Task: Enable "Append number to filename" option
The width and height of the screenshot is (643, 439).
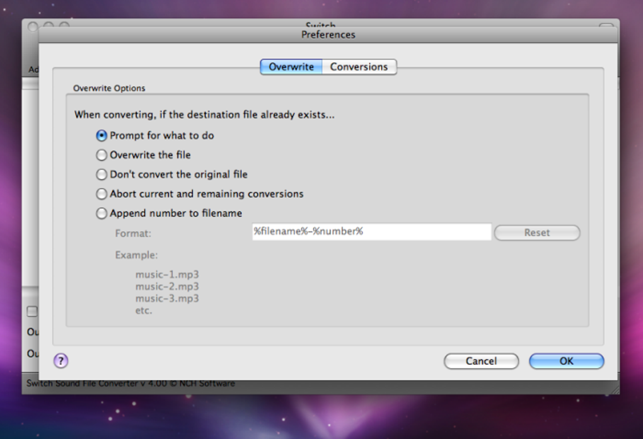Action: [169, 214]
